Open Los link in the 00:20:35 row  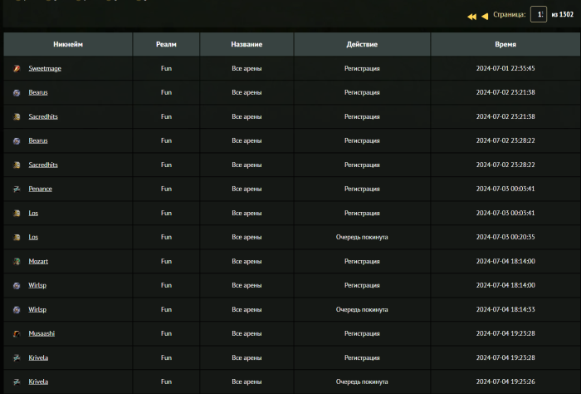pos(33,237)
